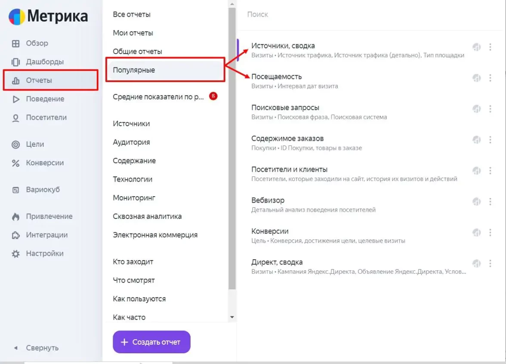
Task: Click the Конверсии percent icon
Action: pyautogui.click(x=15, y=163)
